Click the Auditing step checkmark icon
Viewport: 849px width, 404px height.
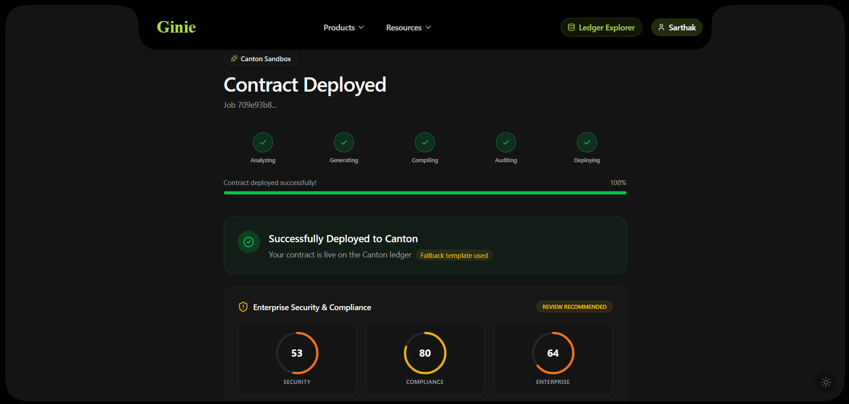[x=506, y=143]
